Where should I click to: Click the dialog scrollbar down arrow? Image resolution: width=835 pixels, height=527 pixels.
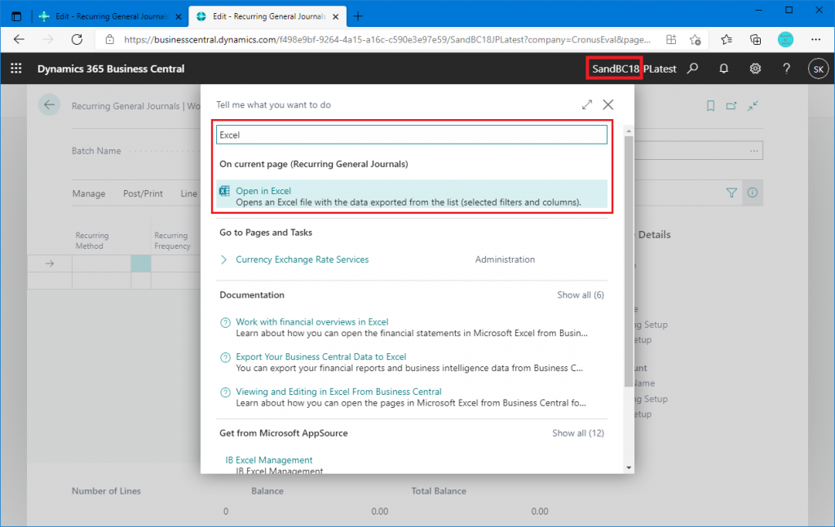tap(629, 467)
